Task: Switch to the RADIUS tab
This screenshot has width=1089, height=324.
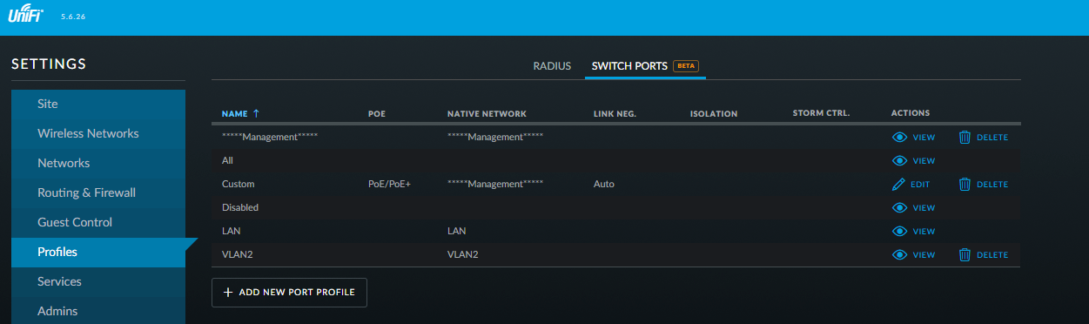Action: coord(552,66)
